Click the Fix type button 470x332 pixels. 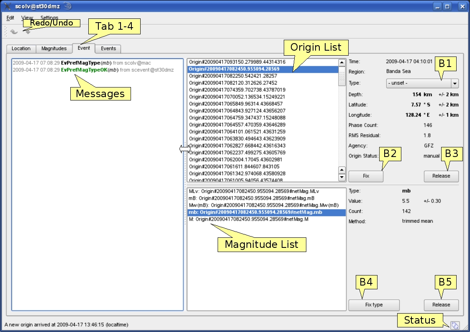pos(374,305)
